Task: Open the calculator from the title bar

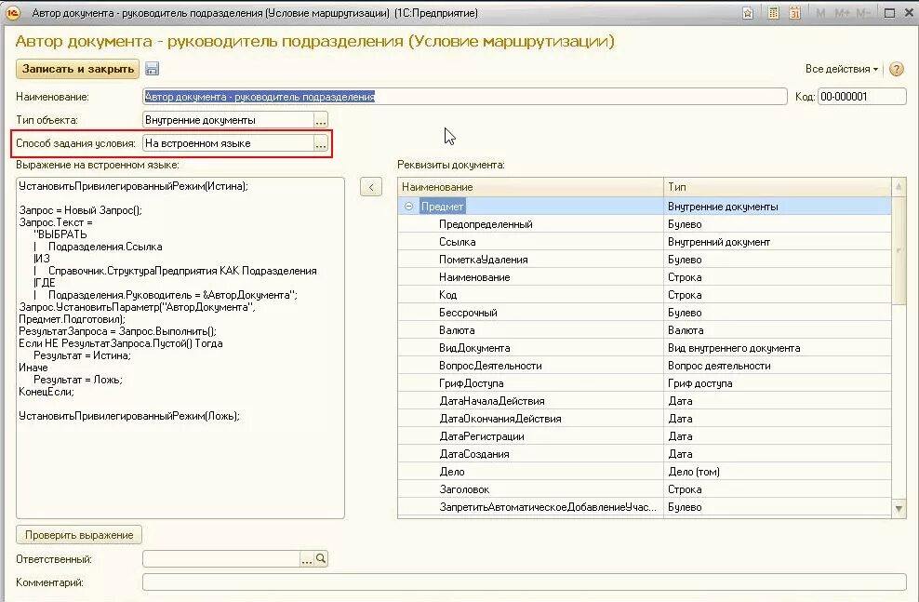Action: click(x=773, y=12)
